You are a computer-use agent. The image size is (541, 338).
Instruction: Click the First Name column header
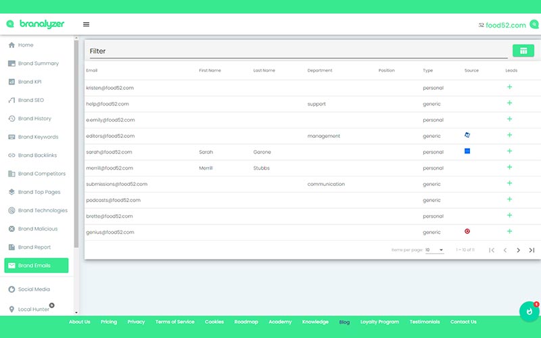(210, 70)
